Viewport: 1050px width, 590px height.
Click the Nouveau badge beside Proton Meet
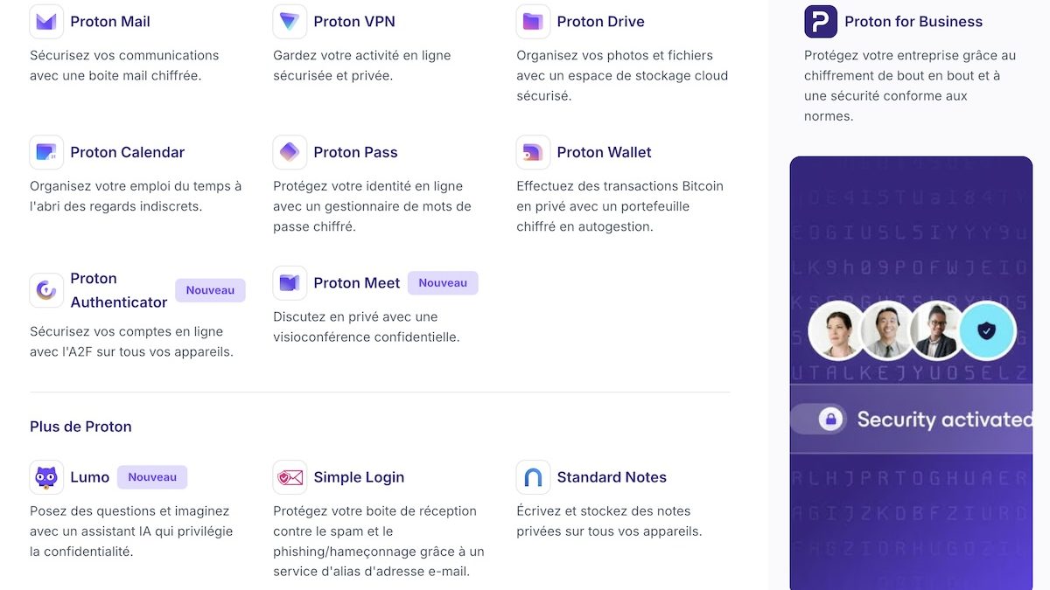[443, 283]
